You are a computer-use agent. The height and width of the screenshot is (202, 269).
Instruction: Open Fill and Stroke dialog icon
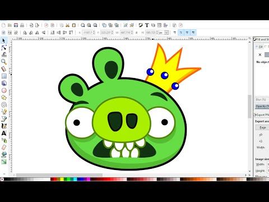click(x=141, y=25)
